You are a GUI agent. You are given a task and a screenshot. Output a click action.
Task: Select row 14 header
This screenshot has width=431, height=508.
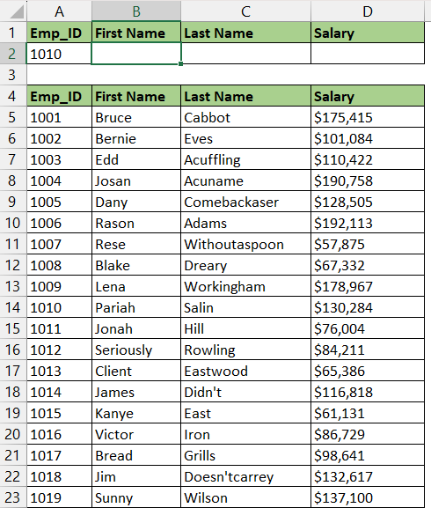(x=13, y=307)
